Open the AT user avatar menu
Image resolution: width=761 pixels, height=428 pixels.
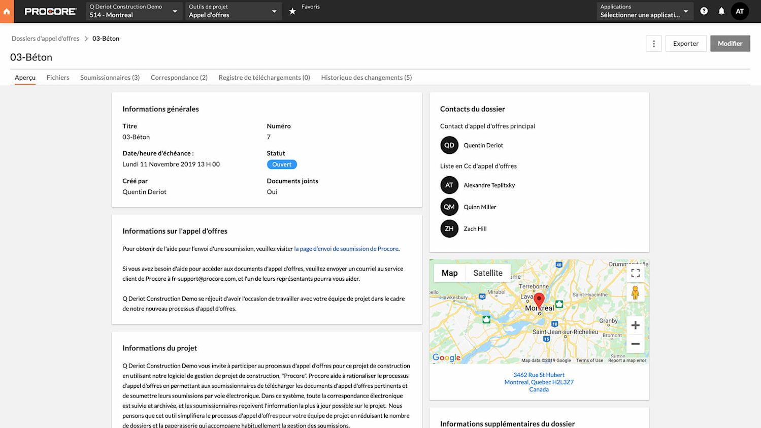click(740, 11)
